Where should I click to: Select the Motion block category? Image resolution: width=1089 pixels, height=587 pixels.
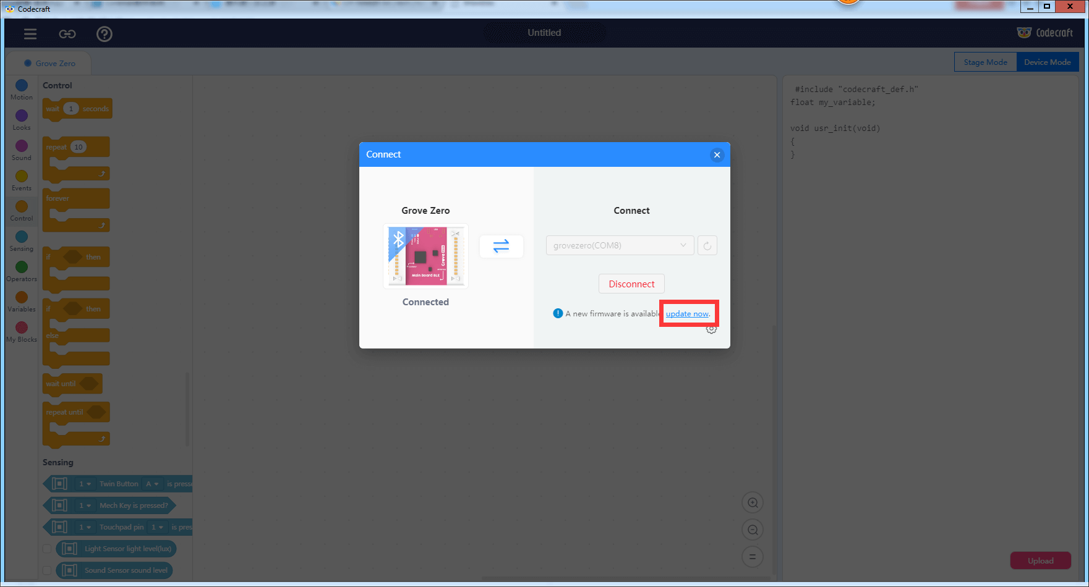pyautogui.click(x=22, y=90)
